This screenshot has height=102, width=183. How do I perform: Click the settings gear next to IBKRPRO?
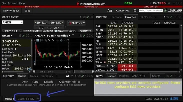point(151,3)
